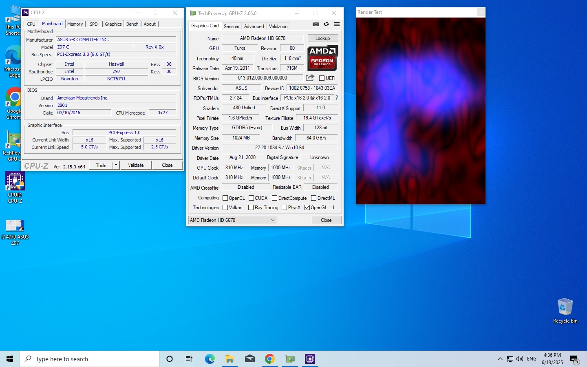The image size is (587, 367).
Task: Click the Bus Interface question mark icon
Action: pos(337,98)
